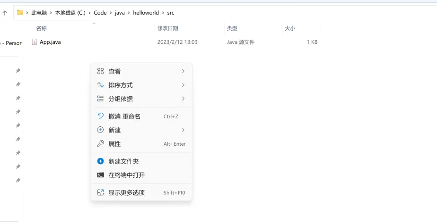Navigate to Code folder in breadcrumb

[100, 13]
